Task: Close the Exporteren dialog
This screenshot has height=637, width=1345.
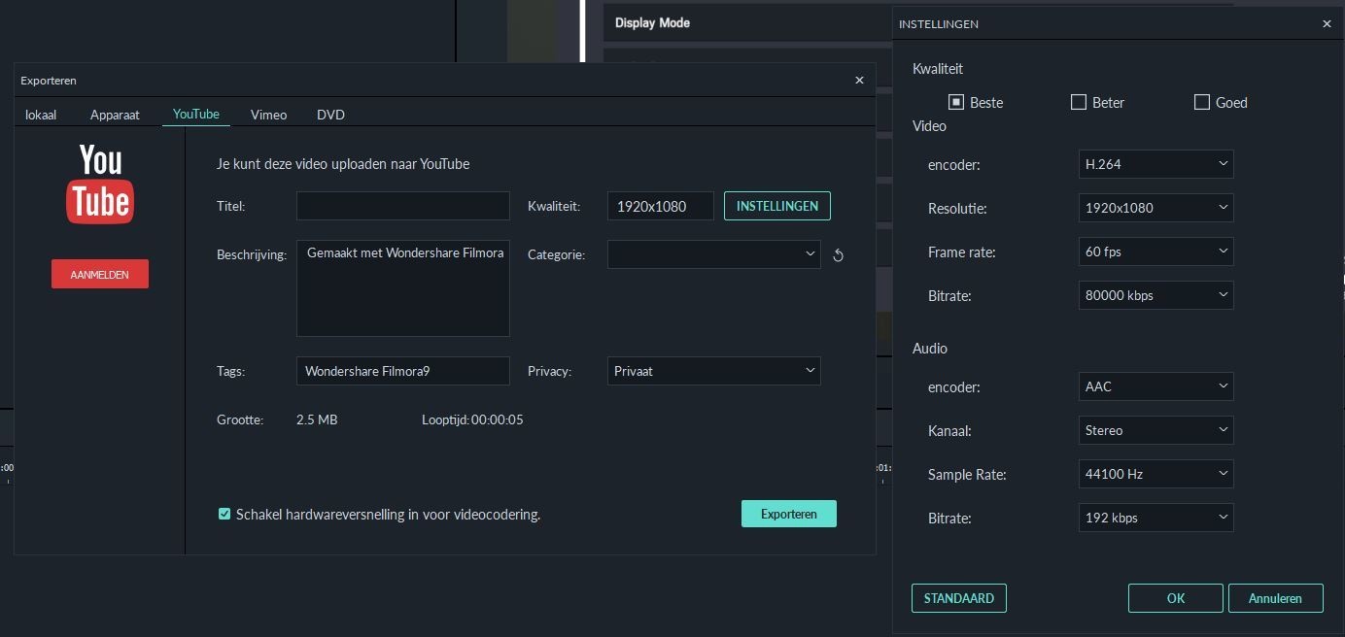Action: tap(859, 81)
